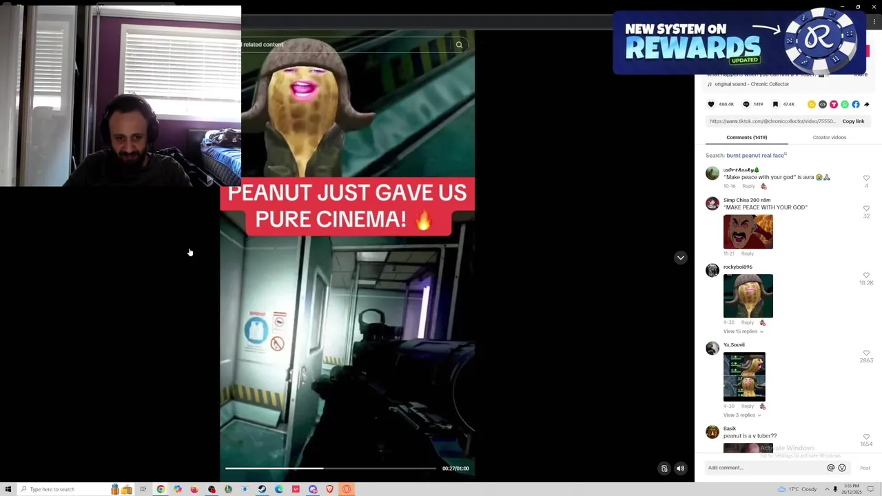This screenshot has height=496, width=882.
Task: Go to next video with down chevron
Action: click(x=680, y=258)
